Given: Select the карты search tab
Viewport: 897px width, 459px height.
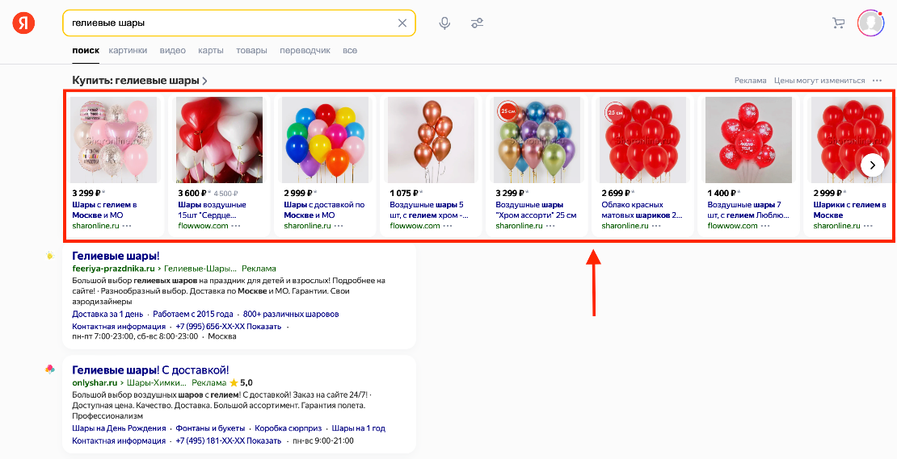Looking at the screenshot, I should click(x=210, y=50).
